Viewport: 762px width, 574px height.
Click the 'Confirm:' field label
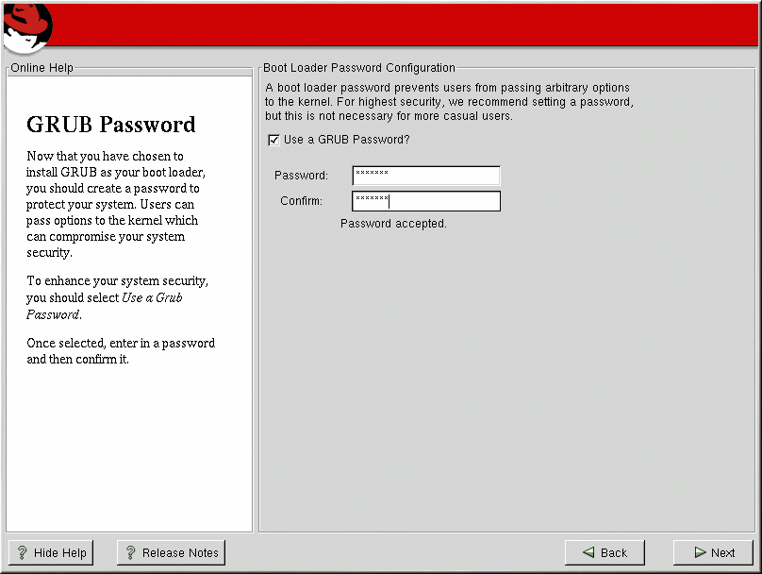(x=301, y=201)
